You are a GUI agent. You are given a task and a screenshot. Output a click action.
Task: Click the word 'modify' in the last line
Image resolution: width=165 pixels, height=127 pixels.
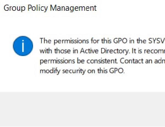pyautogui.click(x=48, y=71)
